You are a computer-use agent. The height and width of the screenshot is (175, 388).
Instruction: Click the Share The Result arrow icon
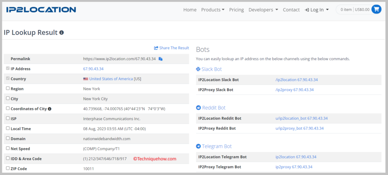pos(156,48)
